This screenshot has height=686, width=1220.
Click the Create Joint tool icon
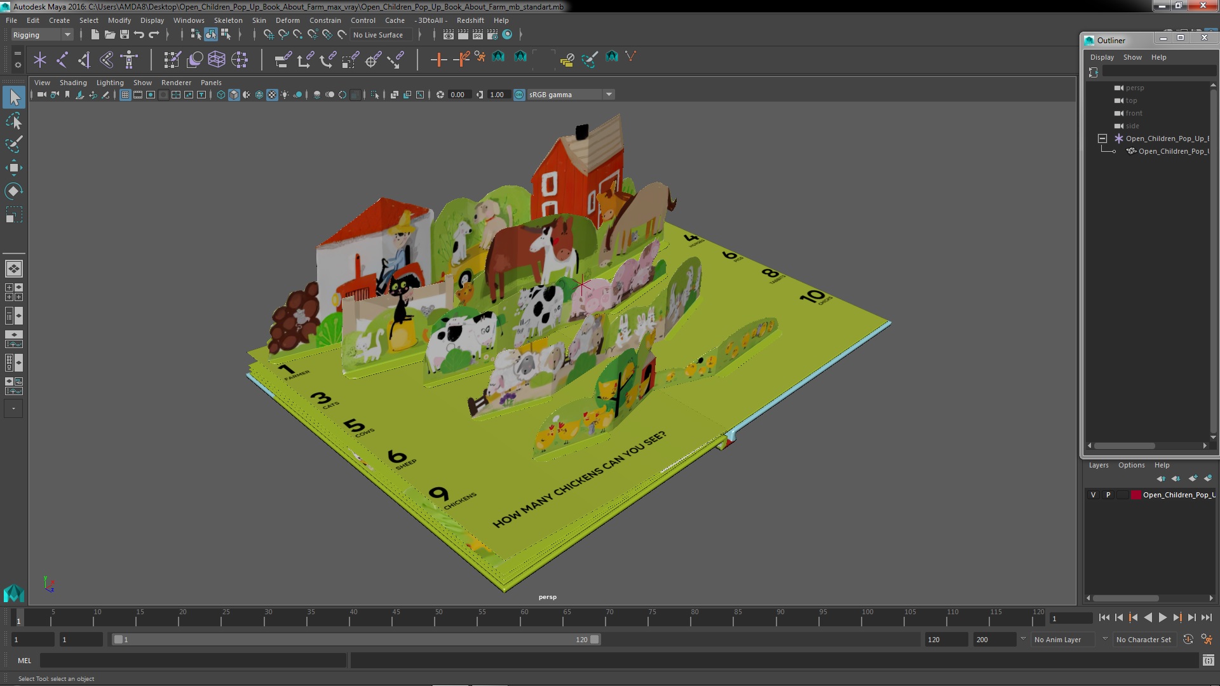(x=62, y=60)
